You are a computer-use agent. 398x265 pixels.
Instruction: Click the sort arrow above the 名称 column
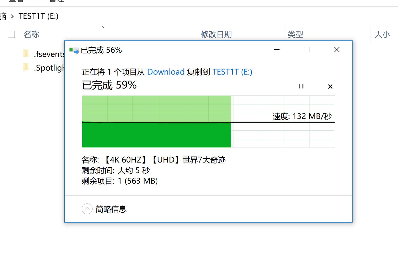coord(102,27)
